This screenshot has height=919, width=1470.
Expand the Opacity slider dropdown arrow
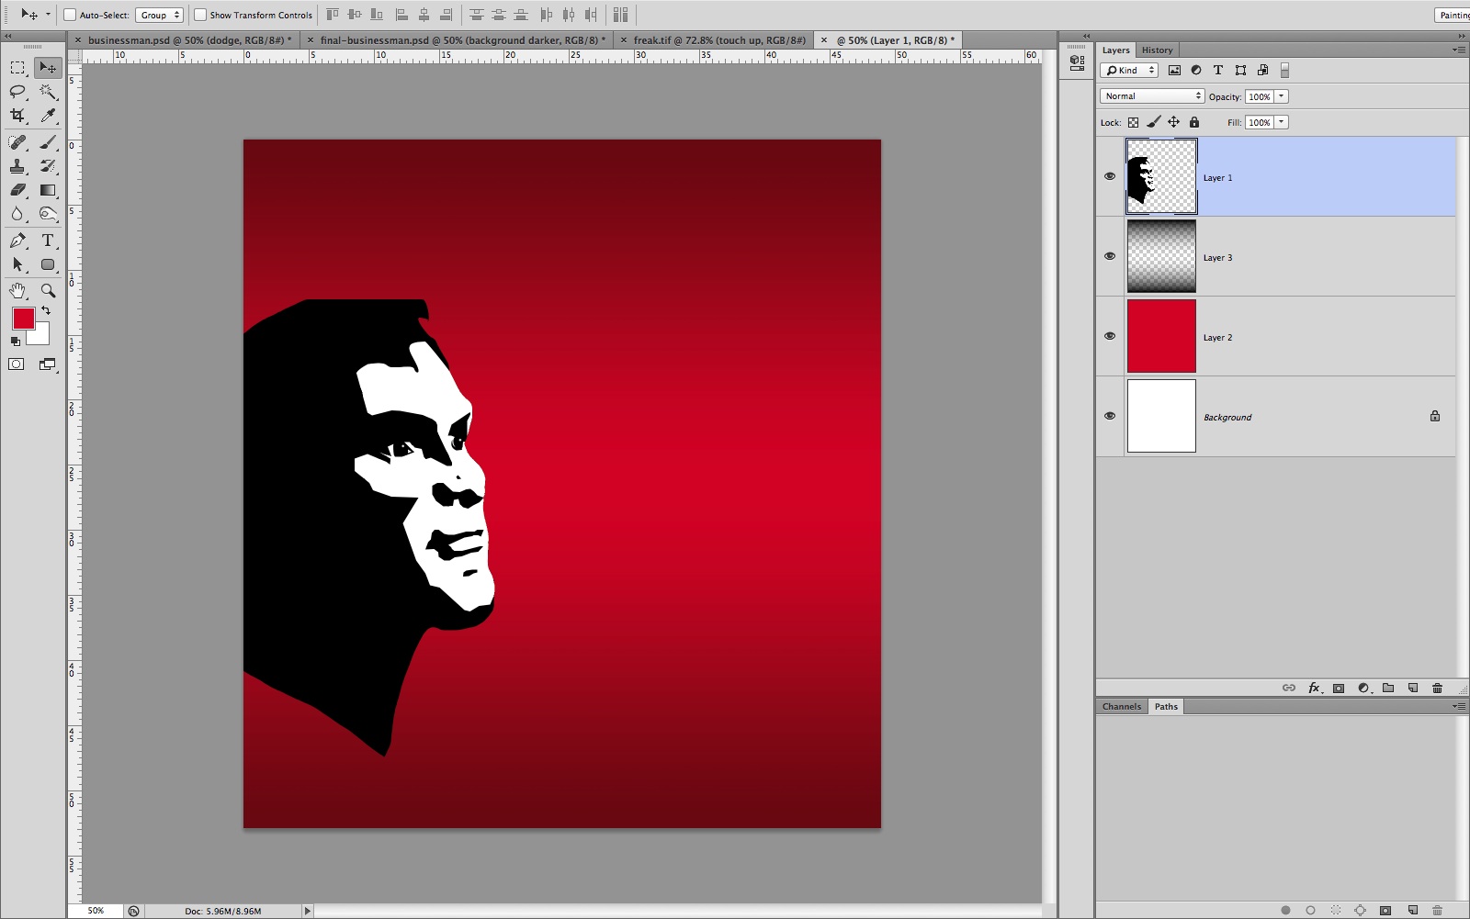coord(1282,96)
